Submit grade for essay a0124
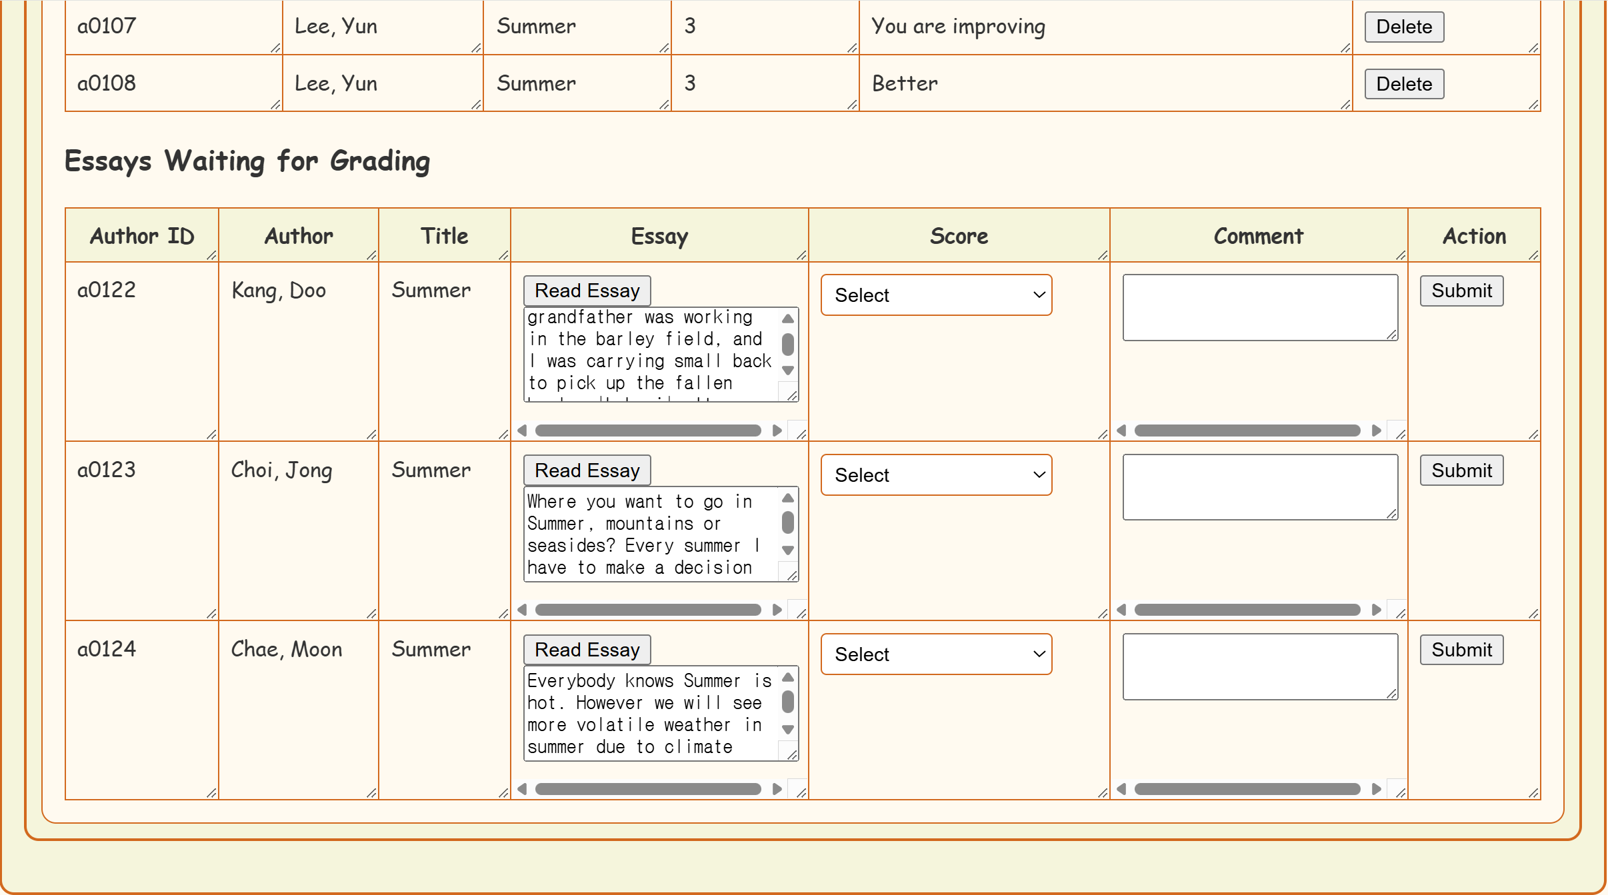 click(x=1461, y=650)
